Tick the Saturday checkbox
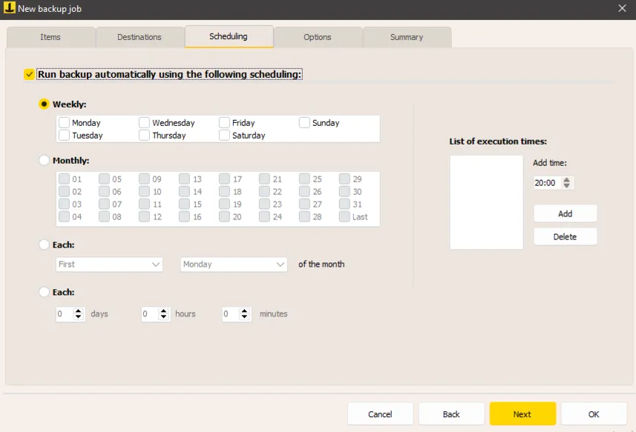 224,135
